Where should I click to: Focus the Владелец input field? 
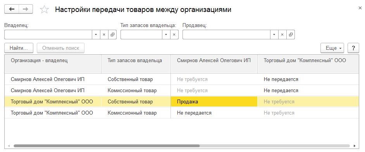48,34
